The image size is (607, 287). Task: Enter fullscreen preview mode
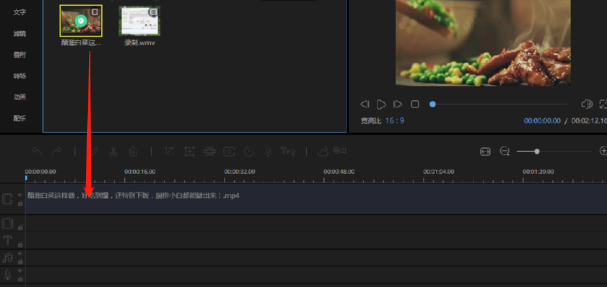[x=603, y=104]
